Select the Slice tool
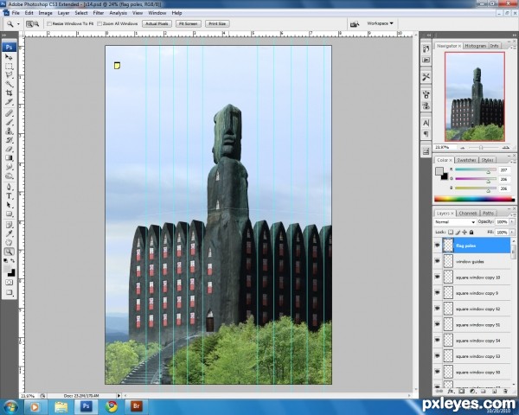 coord(9,102)
